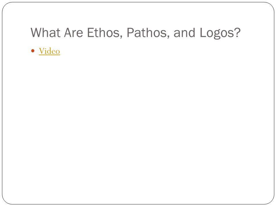Select the word "What" in the title
Screen dimensions: 276x207
pyautogui.click(x=46, y=32)
